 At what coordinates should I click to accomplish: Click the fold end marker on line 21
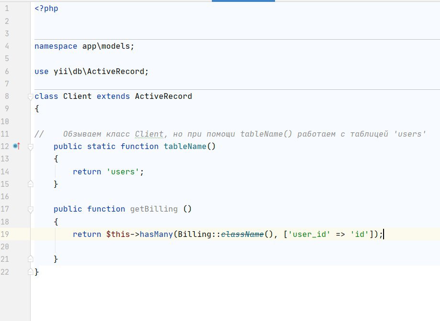(x=31, y=259)
